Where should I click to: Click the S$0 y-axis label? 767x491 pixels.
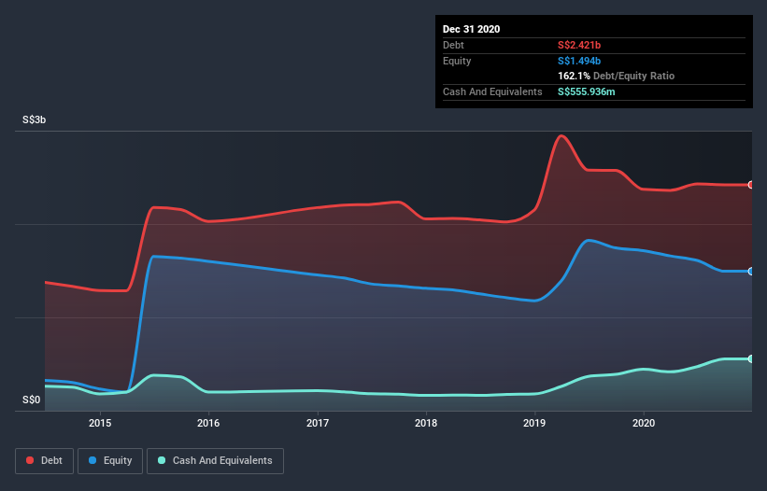(x=32, y=400)
